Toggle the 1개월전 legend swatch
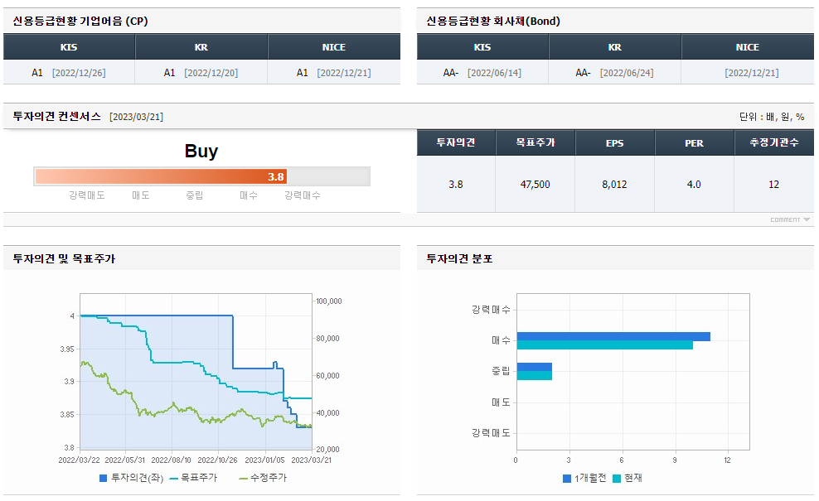The height and width of the screenshot is (501, 819). pos(567,479)
